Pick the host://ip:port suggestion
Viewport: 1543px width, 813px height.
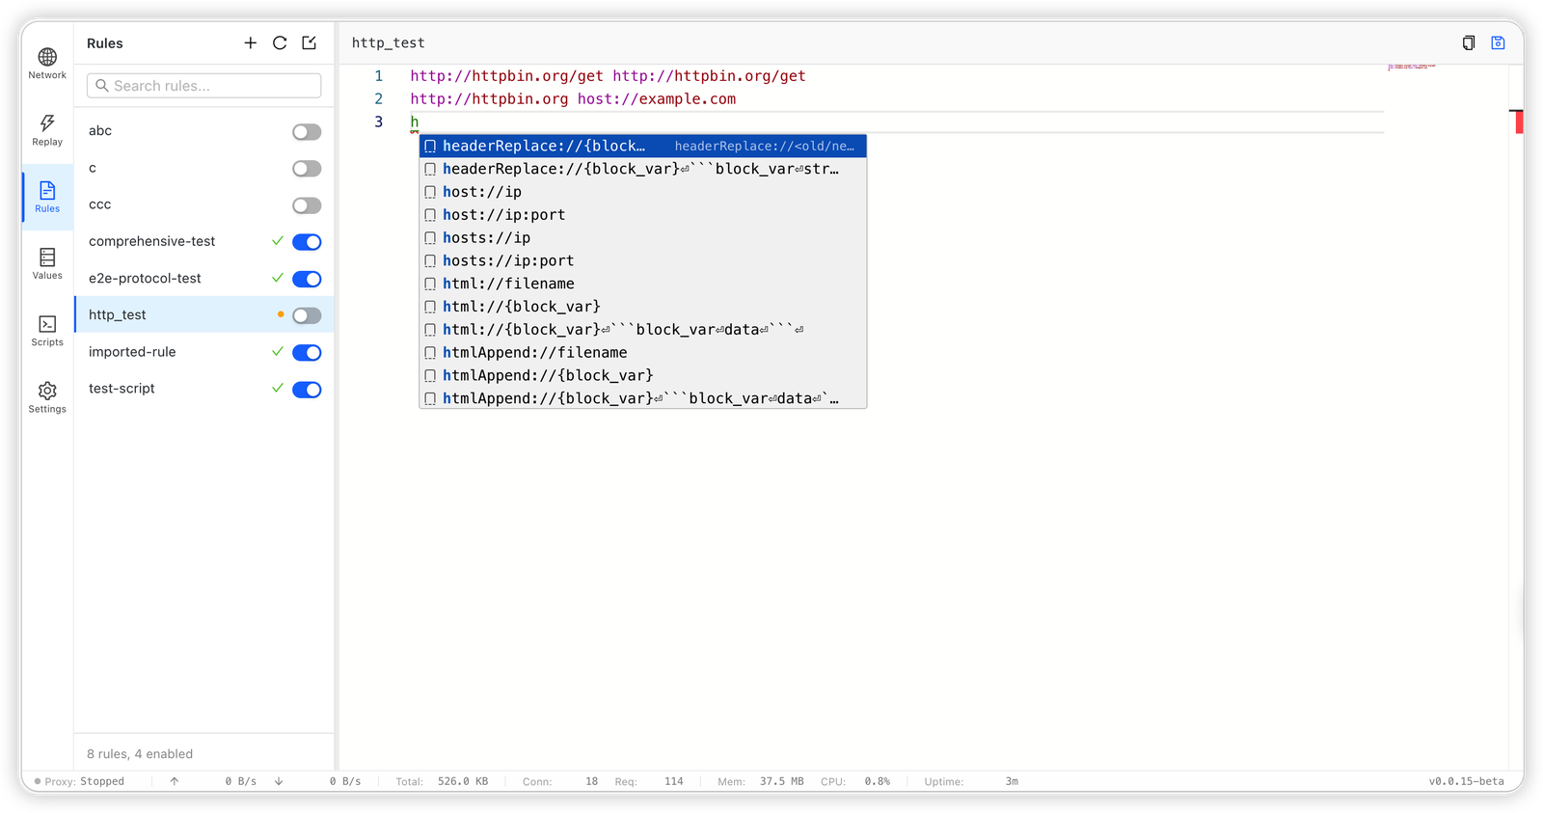pyautogui.click(x=643, y=215)
